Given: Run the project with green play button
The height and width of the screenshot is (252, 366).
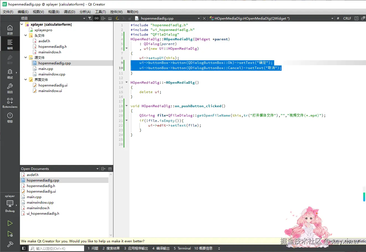Looking at the screenshot, I should point(10,223).
